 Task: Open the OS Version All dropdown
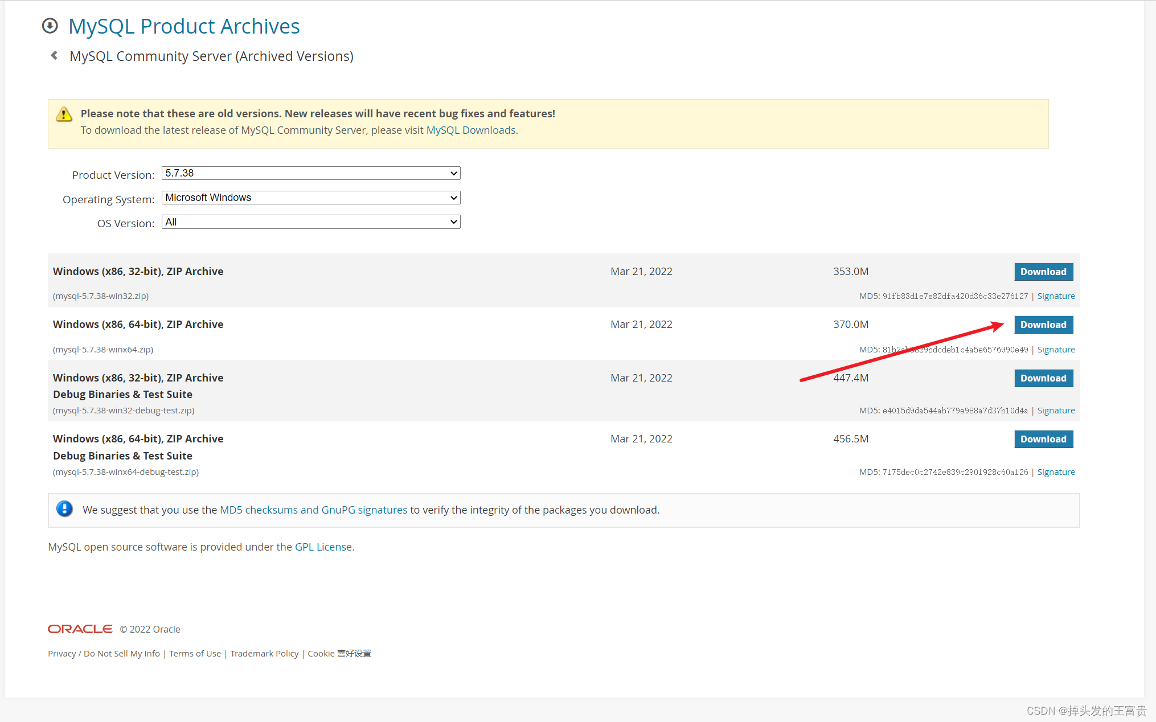(x=311, y=222)
